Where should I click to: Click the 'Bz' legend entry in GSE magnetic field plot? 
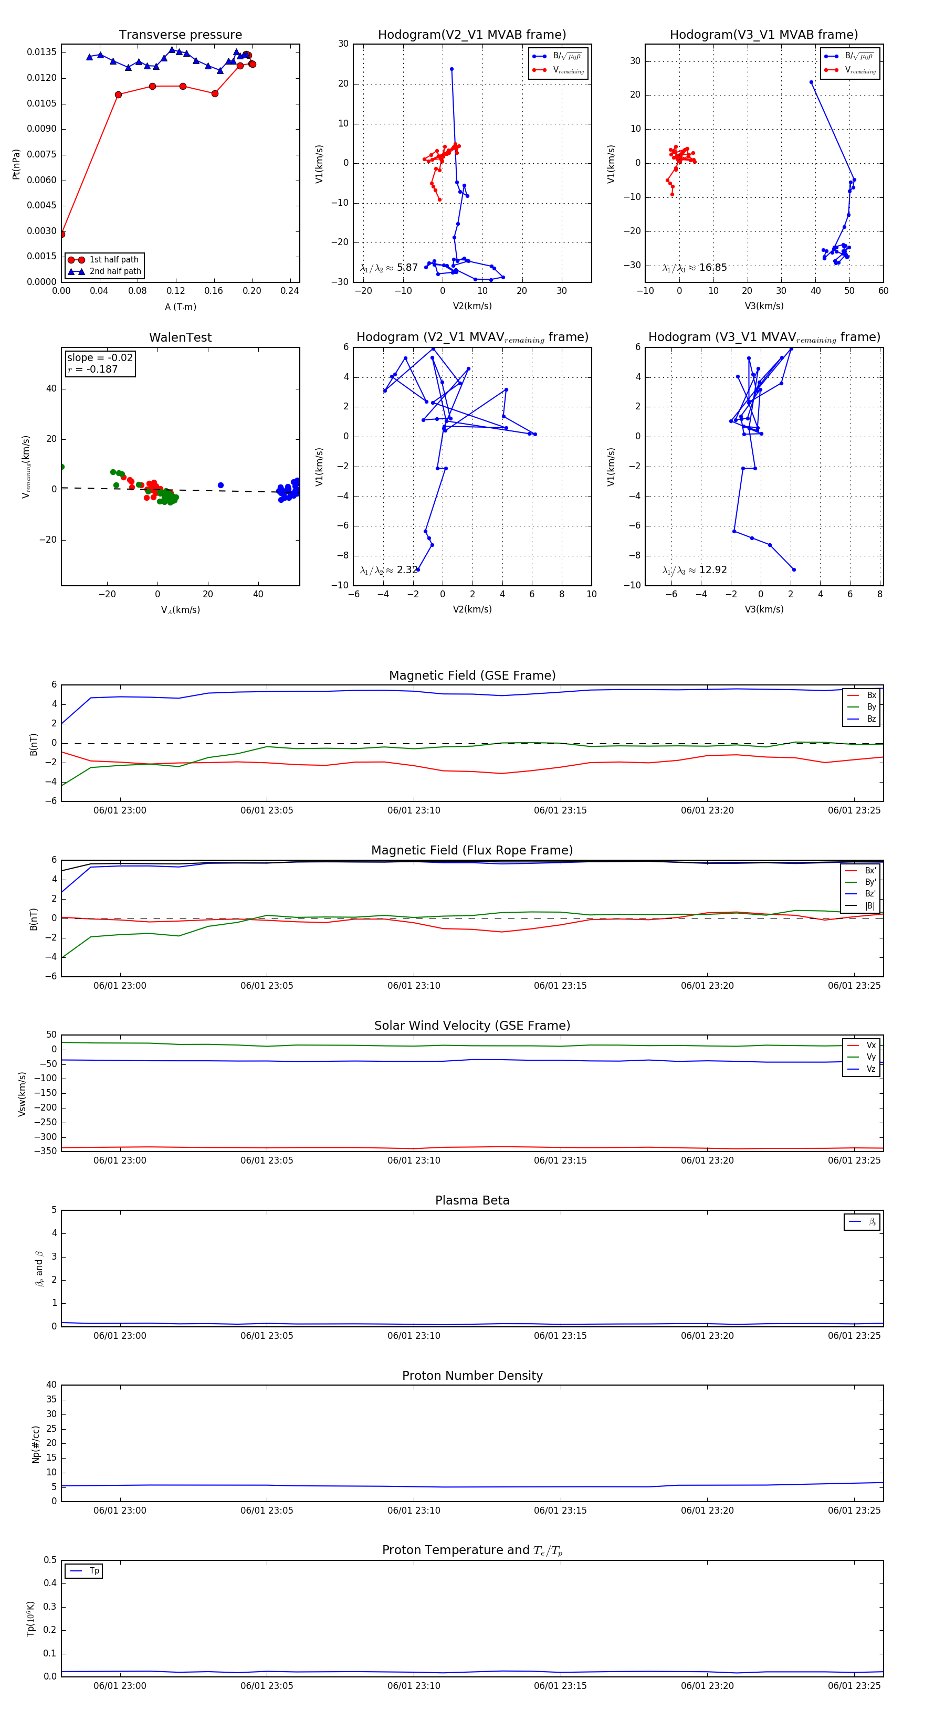[x=862, y=719]
